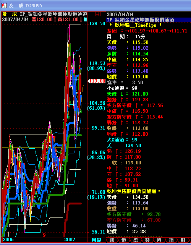Click the 113.00 current price marker on axis
Viewport: 191px width, 245px height.
coord(97,81)
